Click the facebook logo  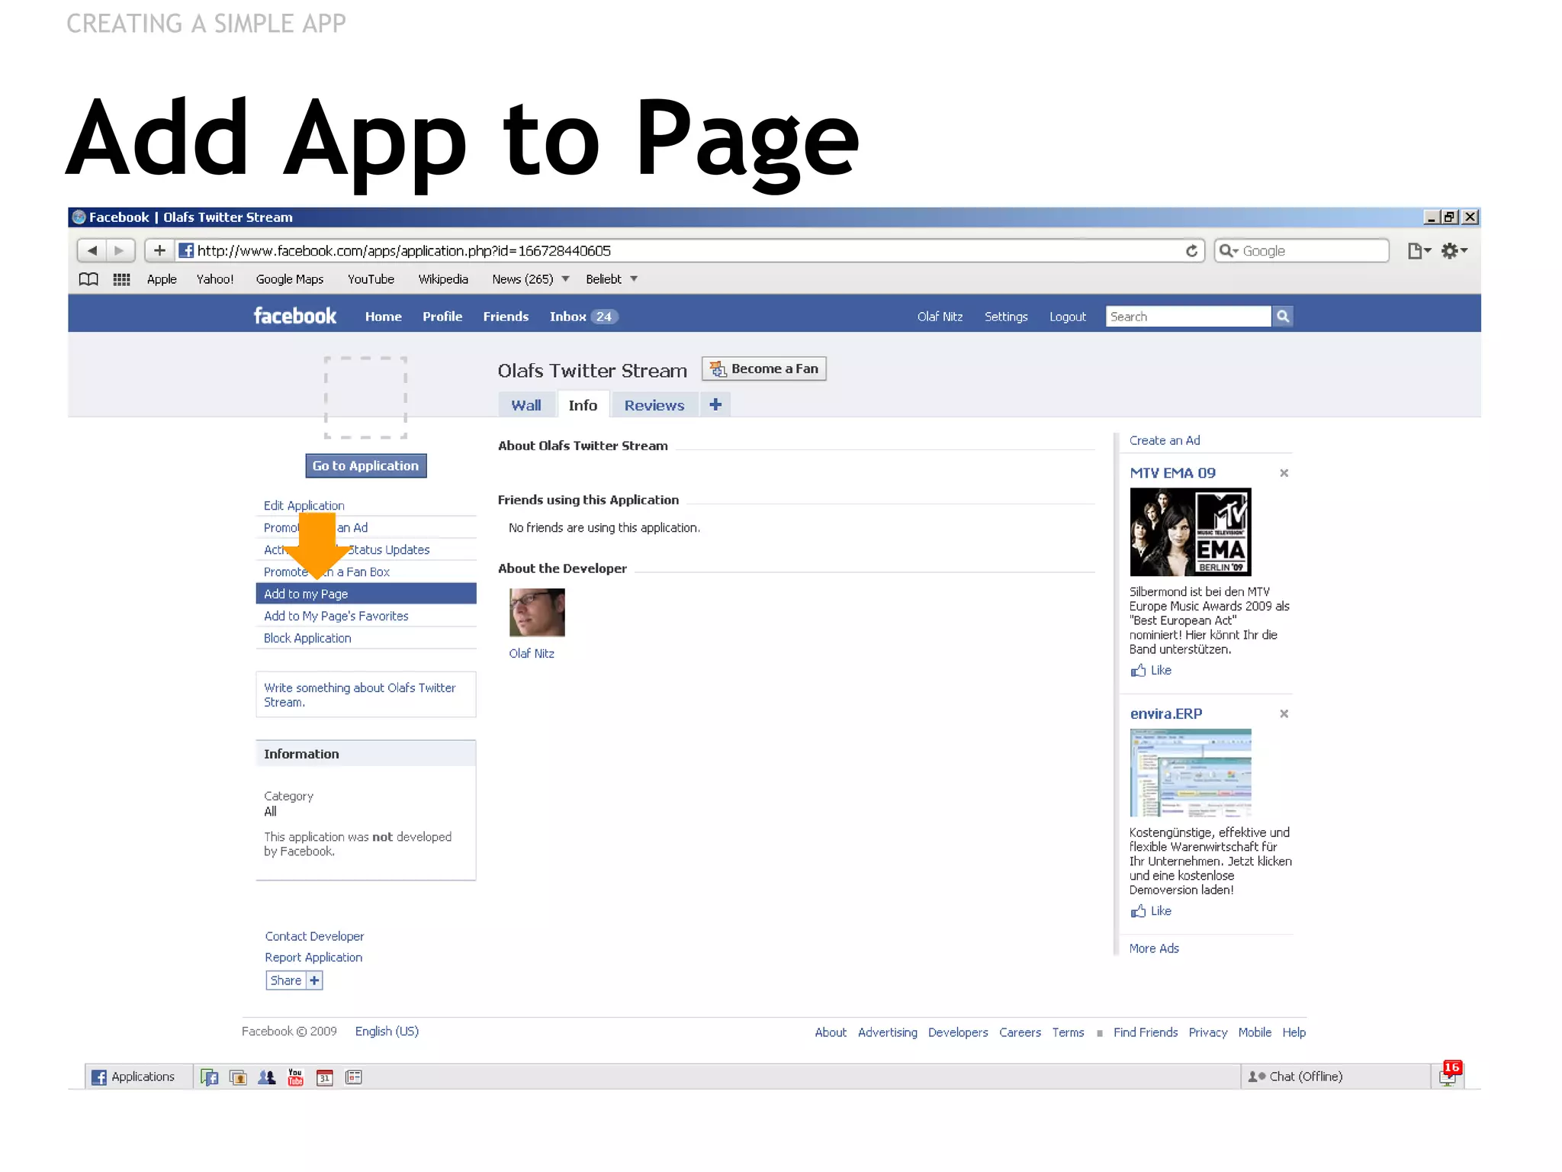click(294, 316)
